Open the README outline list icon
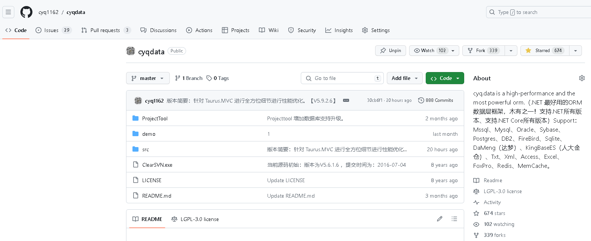Image resolution: width=591 pixels, height=241 pixels. point(454,219)
